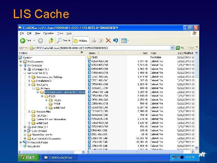Click the network icon in system tray

[173, 157]
